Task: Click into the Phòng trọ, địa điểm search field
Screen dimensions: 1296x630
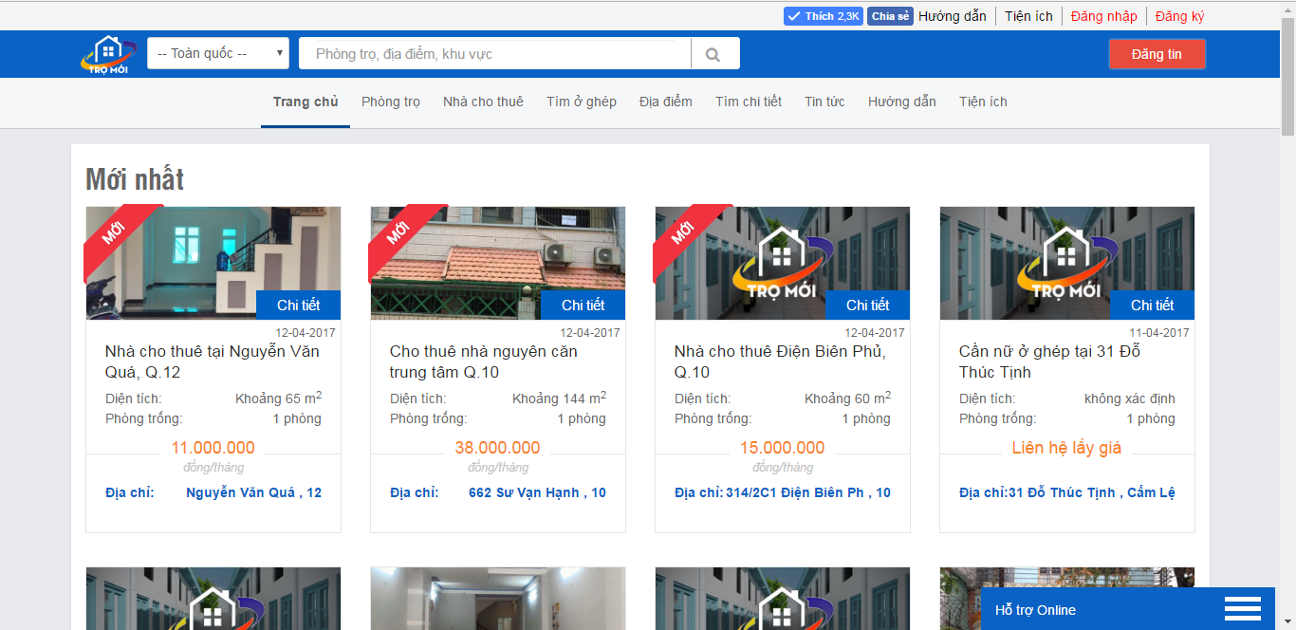Action: (x=494, y=54)
